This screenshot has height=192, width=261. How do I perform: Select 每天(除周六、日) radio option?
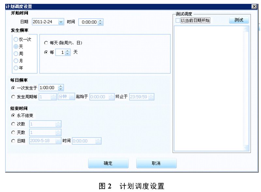pos(46,43)
